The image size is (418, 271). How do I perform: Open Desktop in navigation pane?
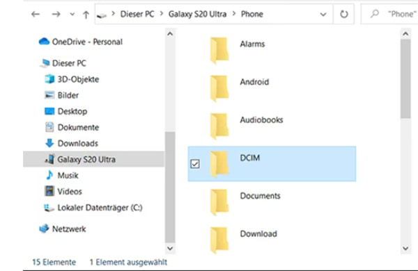click(72, 111)
